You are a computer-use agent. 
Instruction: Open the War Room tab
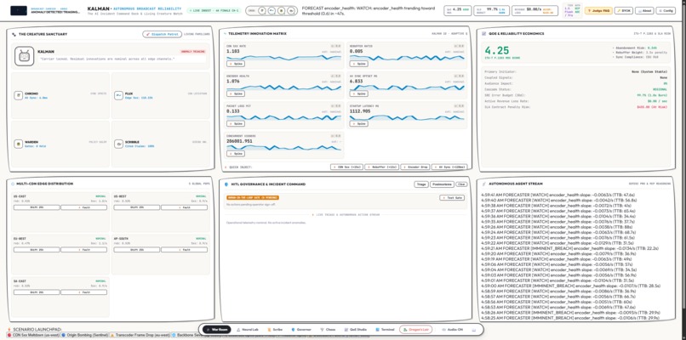pos(216,330)
